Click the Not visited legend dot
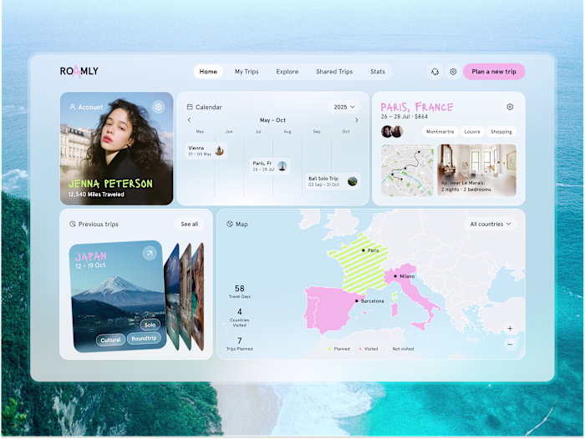The width and height of the screenshot is (585, 439). coord(388,349)
